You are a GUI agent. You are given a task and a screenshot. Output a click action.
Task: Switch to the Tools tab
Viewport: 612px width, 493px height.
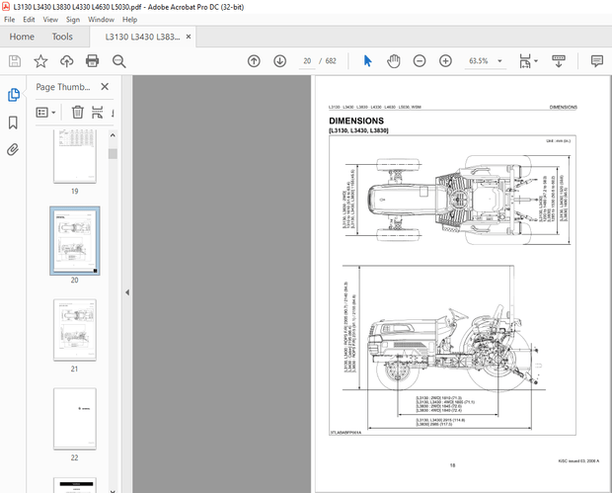point(62,37)
